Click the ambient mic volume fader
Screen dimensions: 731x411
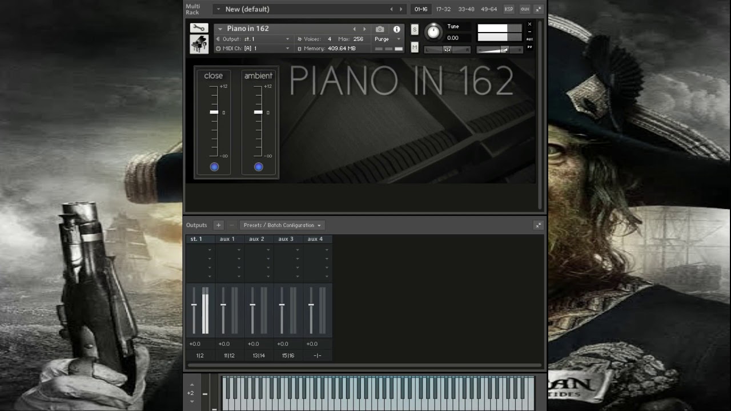[258, 112]
